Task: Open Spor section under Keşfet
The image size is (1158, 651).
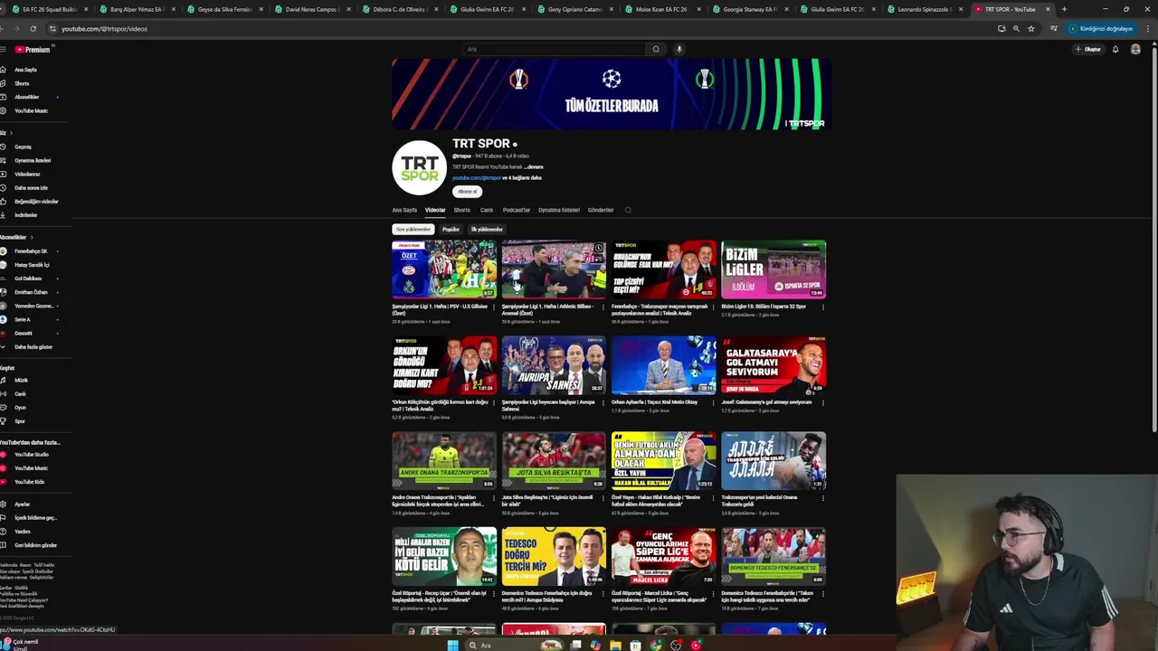Action: [x=20, y=420]
